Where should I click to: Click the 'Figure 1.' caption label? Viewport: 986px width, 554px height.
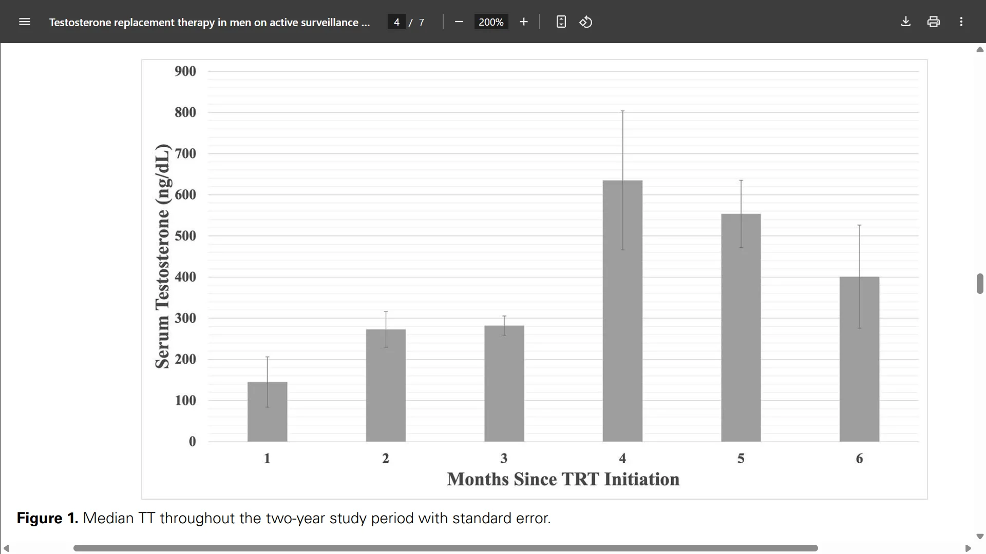pyautogui.click(x=47, y=518)
